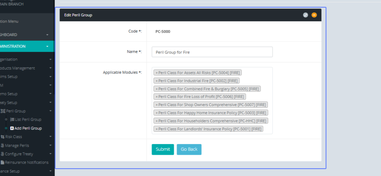The height and width of the screenshot is (176, 381).
Task: Remove the Householders Comprehensive [PC-HHC] tag
Action: coord(157,121)
